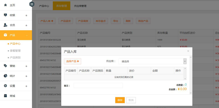The width and height of the screenshot is (219, 108).
Task: Switch to the 产品中心 top tab
Action: pos(44,6)
